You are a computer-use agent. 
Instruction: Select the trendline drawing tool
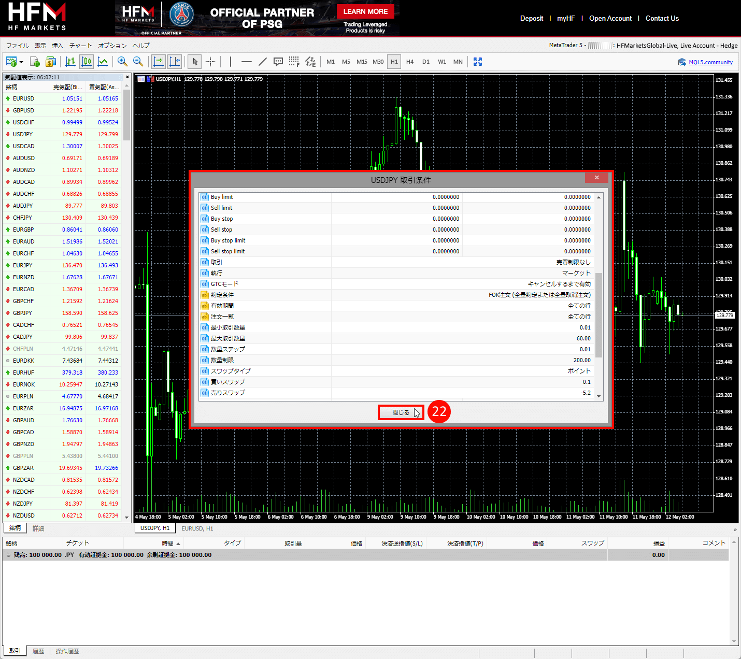click(x=263, y=62)
